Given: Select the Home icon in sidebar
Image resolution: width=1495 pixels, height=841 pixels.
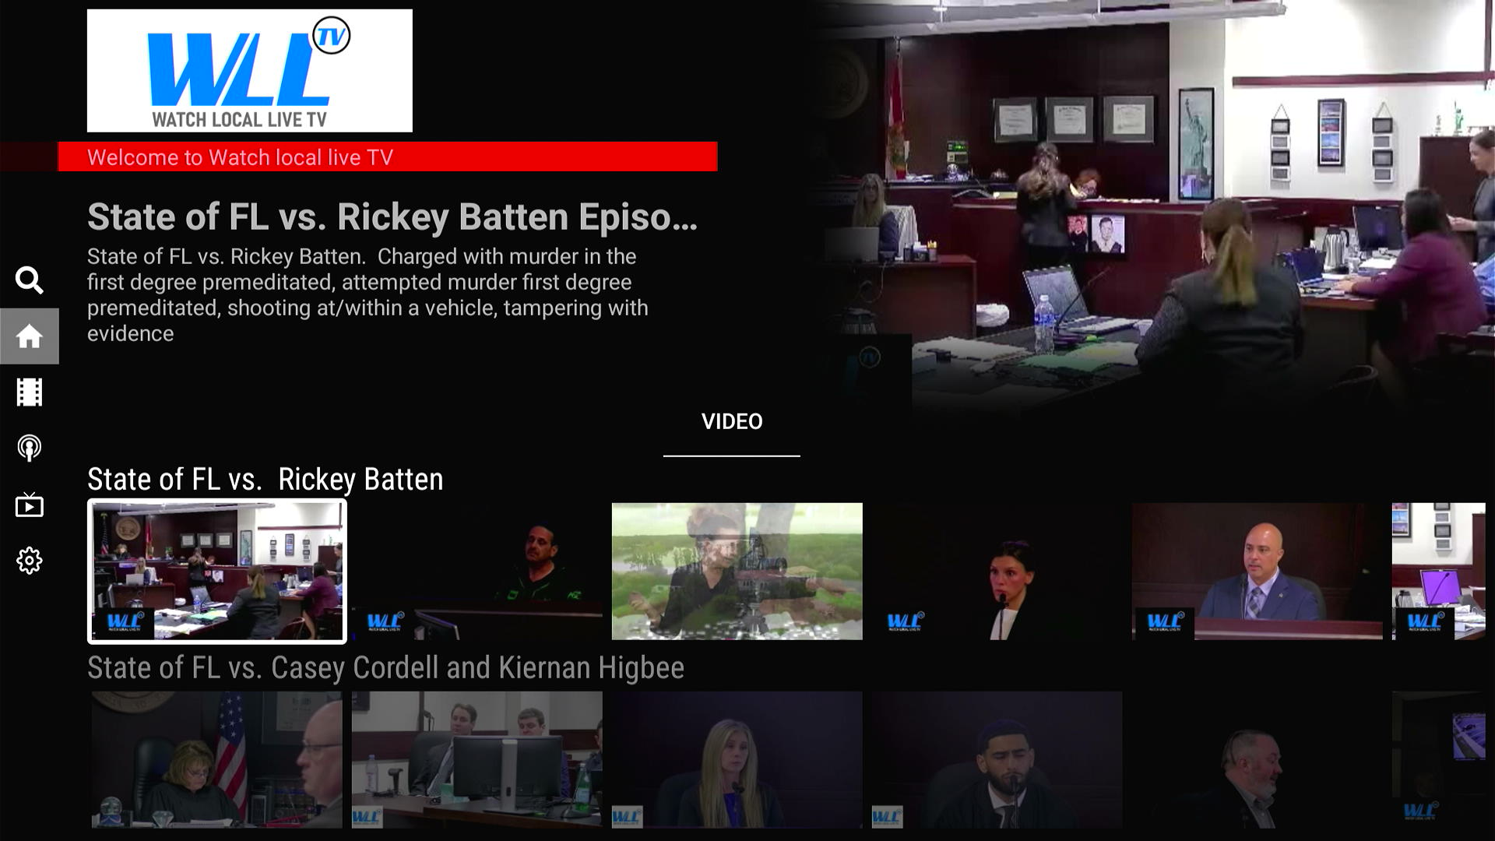Looking at the screenshot, I should pos(30,336).
